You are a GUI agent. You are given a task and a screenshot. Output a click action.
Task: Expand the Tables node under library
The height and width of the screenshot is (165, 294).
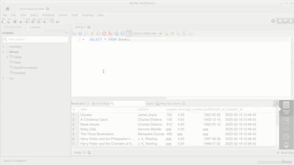[x=7, y=57]
